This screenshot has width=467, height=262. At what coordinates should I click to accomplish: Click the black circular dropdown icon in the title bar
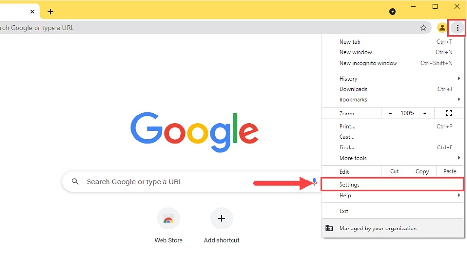[393, 12]
